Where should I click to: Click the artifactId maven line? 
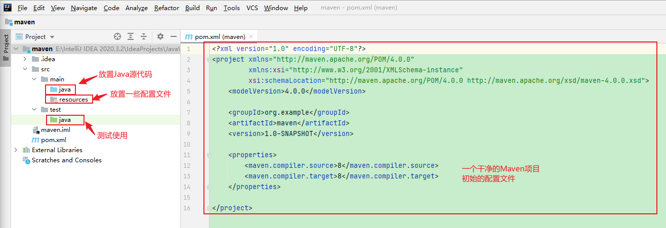[x=289, y=123]
